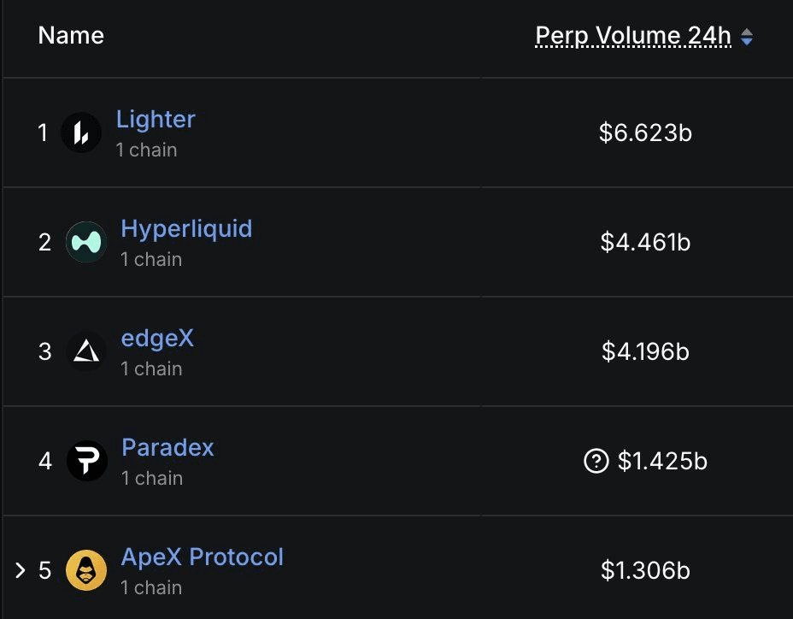Click Lighter's $6.623b volume value

click(645, 133)
